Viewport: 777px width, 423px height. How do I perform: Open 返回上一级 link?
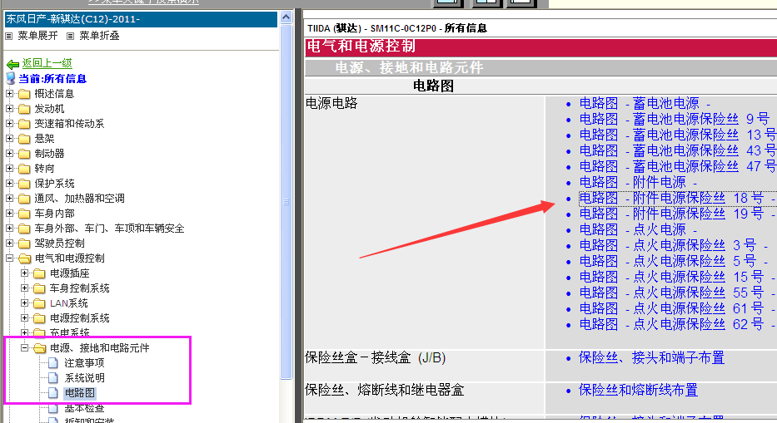coord(47,63)
